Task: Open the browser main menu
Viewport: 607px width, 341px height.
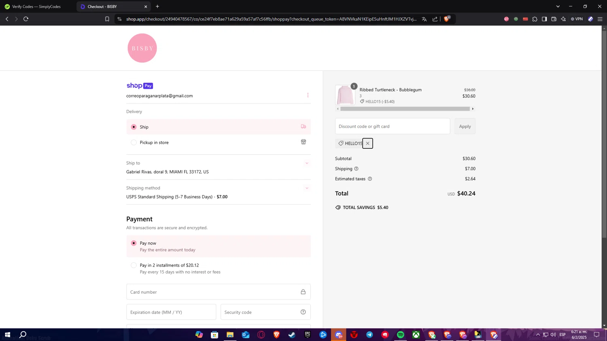Action: pyautogui.click(x=600, y=19)
